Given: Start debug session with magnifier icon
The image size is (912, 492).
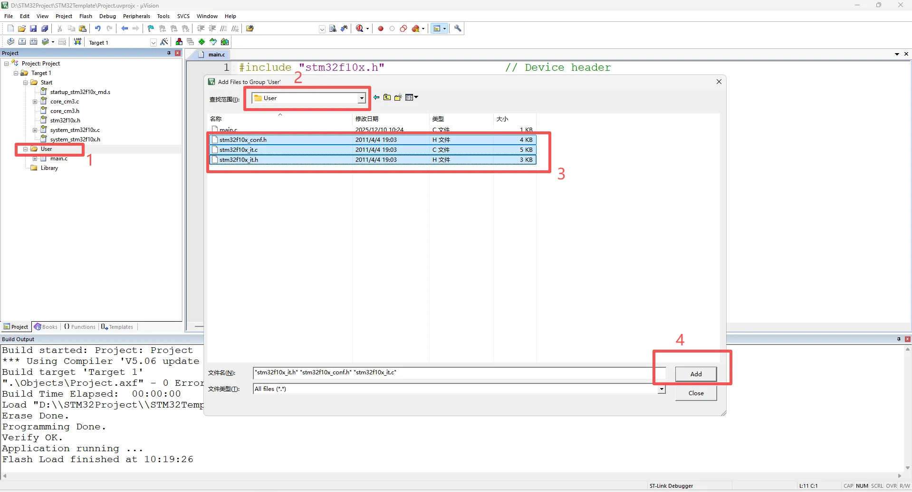Looking at the screenshot, I should click(x=360, y=28).
